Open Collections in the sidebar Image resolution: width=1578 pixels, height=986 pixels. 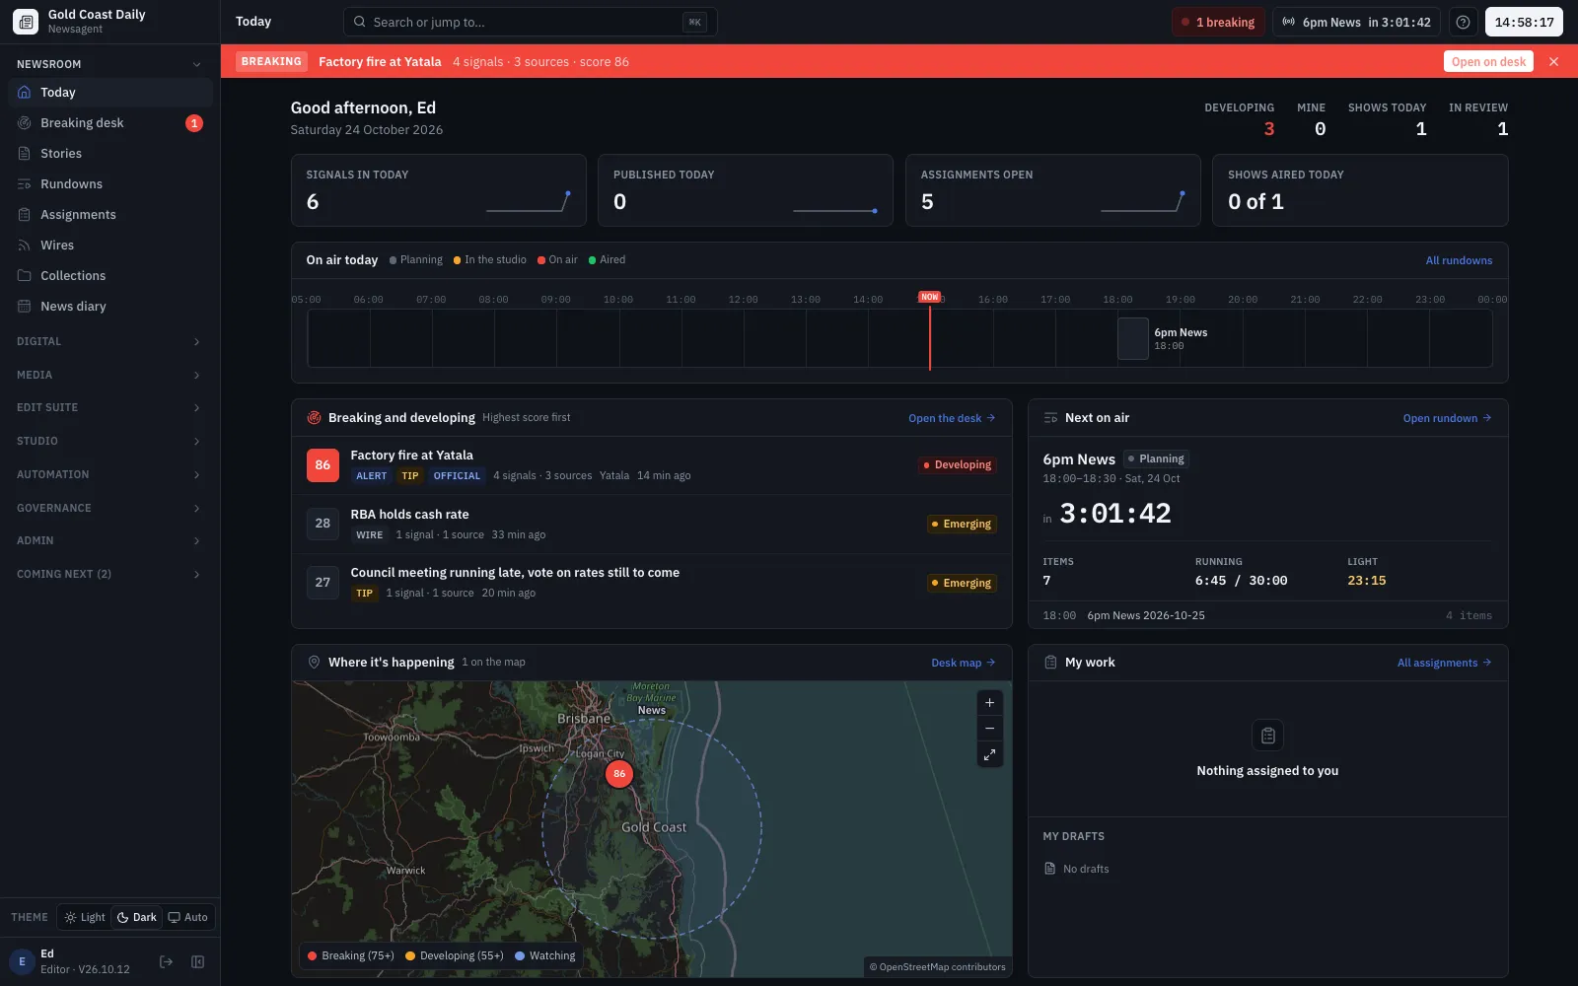(110, 276)
